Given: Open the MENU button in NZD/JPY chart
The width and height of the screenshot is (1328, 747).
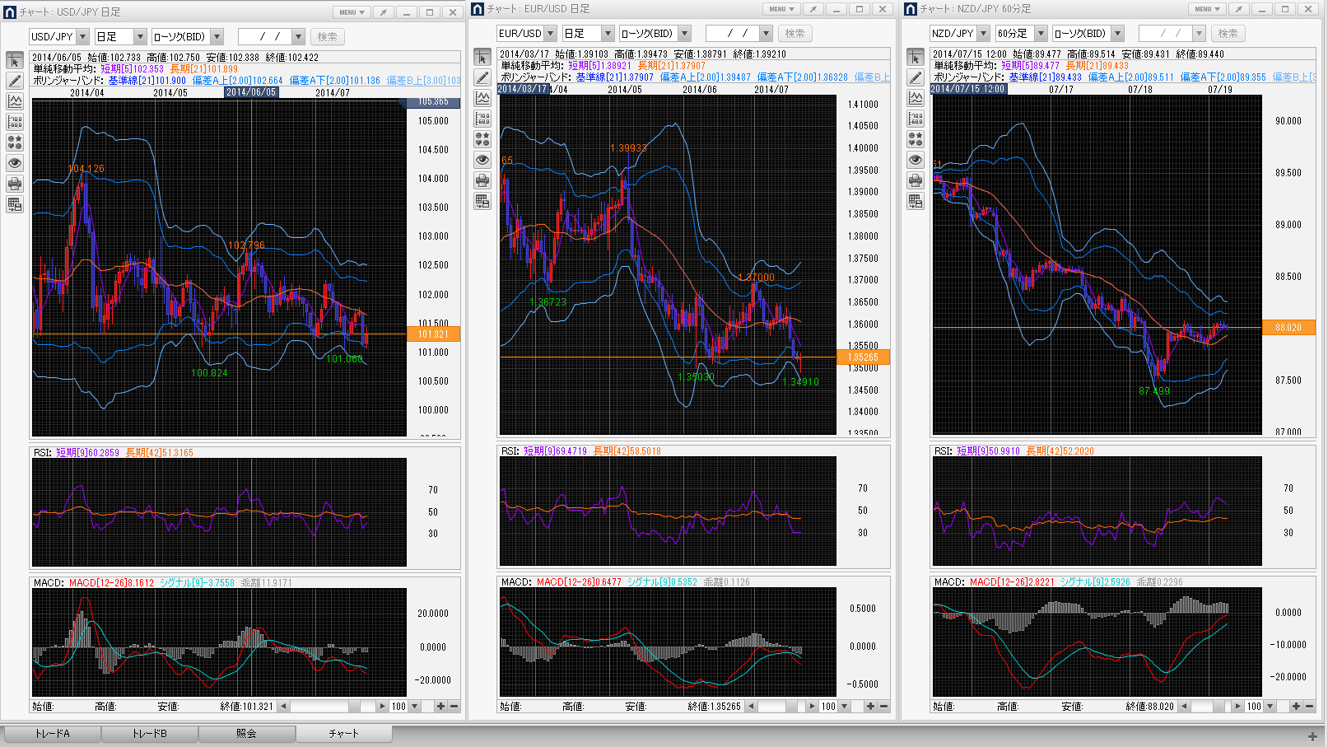Looking at the screenshot, I should point(1206,9).
